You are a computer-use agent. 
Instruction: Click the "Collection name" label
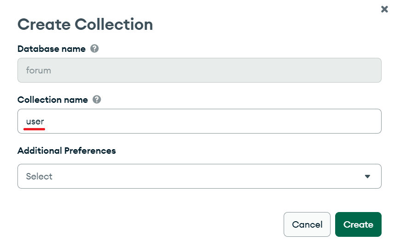pos(52,100)
